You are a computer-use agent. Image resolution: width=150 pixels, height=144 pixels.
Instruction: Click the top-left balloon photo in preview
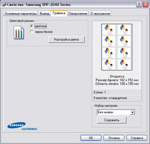109,30
